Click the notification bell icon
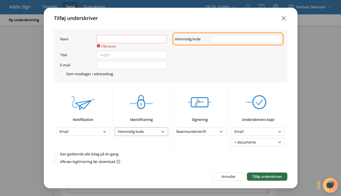Viewport: 341px width, 196px height. tap(248, 6)
